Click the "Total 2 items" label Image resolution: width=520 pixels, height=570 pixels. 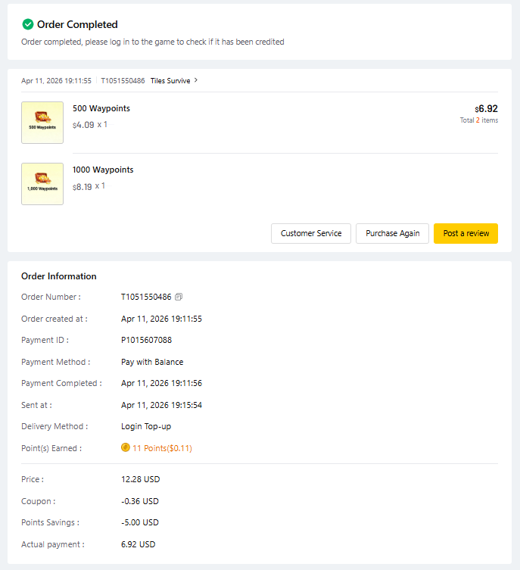coord(478,120)
